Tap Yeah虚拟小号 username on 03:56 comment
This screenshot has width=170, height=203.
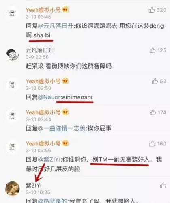(x=43, y=144)
